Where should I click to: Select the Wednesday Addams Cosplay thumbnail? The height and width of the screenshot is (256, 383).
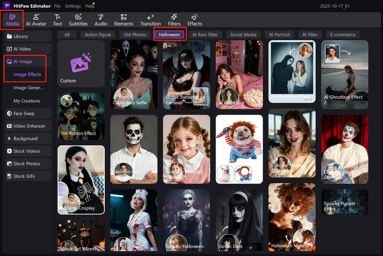81,180
